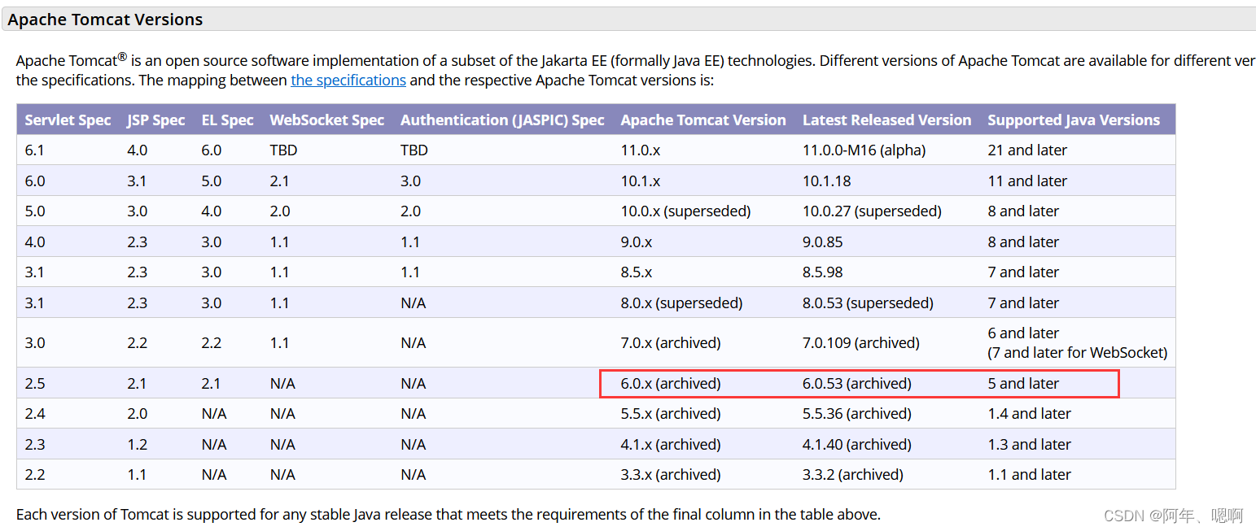This screenshot has width=1256, height=531.
Task: Click JSP Spec '4.0' in 11.0.x row
Action: (137, 150)
